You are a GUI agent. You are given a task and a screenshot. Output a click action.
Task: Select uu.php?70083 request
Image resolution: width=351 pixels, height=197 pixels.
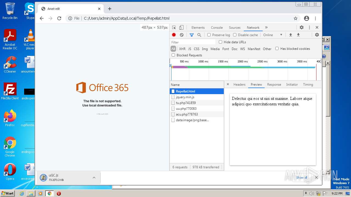[197, 108]
